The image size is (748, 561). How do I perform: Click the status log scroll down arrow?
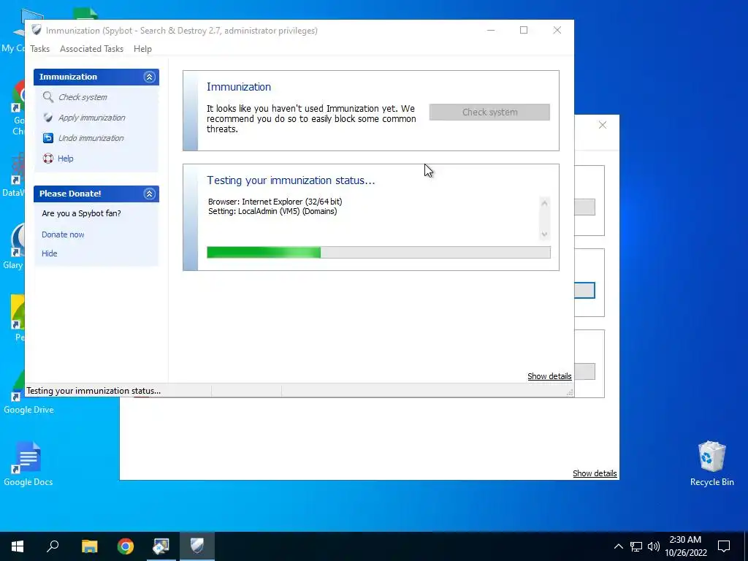pos(544,234)
